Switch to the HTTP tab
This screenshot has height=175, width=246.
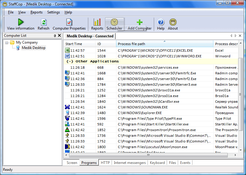tap(105, 163)
